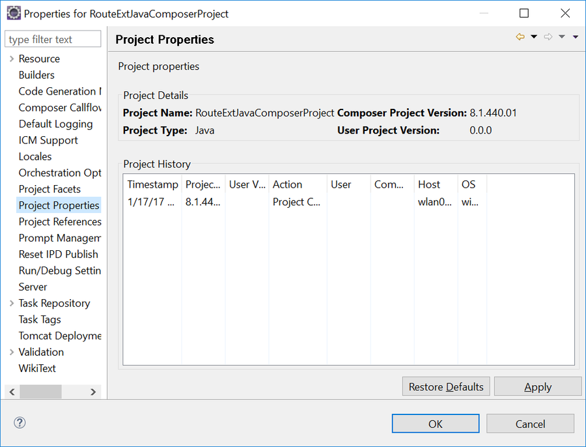This screenshot has width=586, height=447.
Task: Open the view menu triangle at top right
Action: coord(576,36)
